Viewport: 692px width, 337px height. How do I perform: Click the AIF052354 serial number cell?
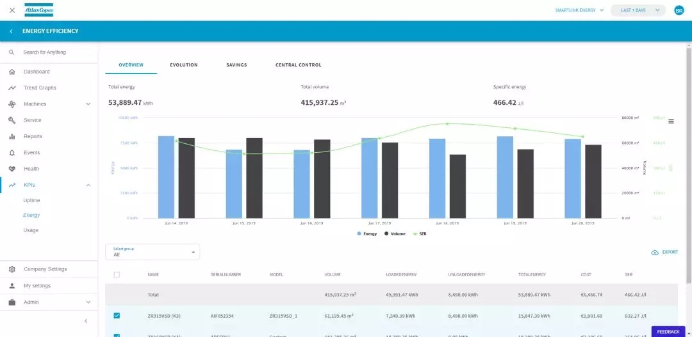click(x=222, y=317)
